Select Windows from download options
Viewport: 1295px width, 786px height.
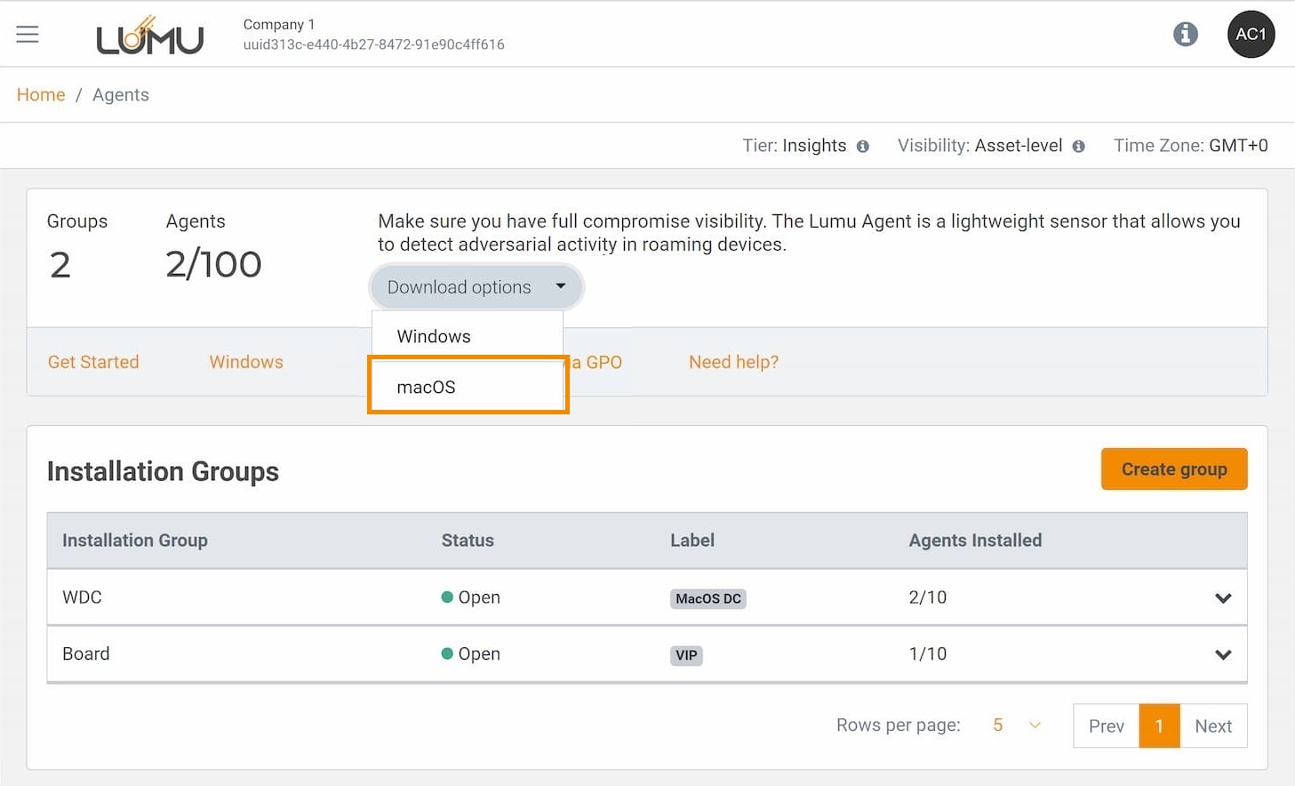point(434,336)
